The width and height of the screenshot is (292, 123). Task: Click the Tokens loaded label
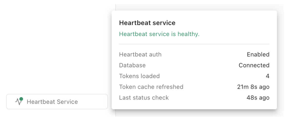[139, 76]
